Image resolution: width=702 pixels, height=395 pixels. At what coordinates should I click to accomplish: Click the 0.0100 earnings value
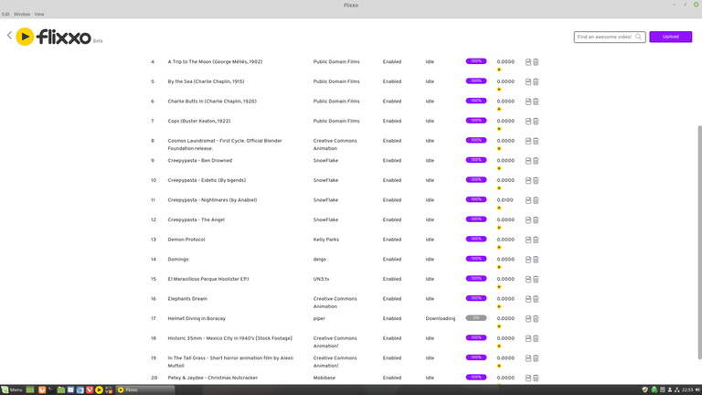point(505,200)
